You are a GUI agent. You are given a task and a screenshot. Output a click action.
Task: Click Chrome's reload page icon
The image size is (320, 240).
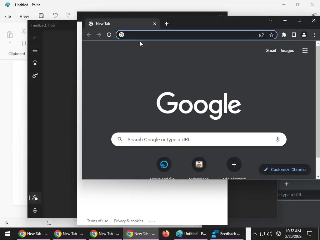(109, 35)
